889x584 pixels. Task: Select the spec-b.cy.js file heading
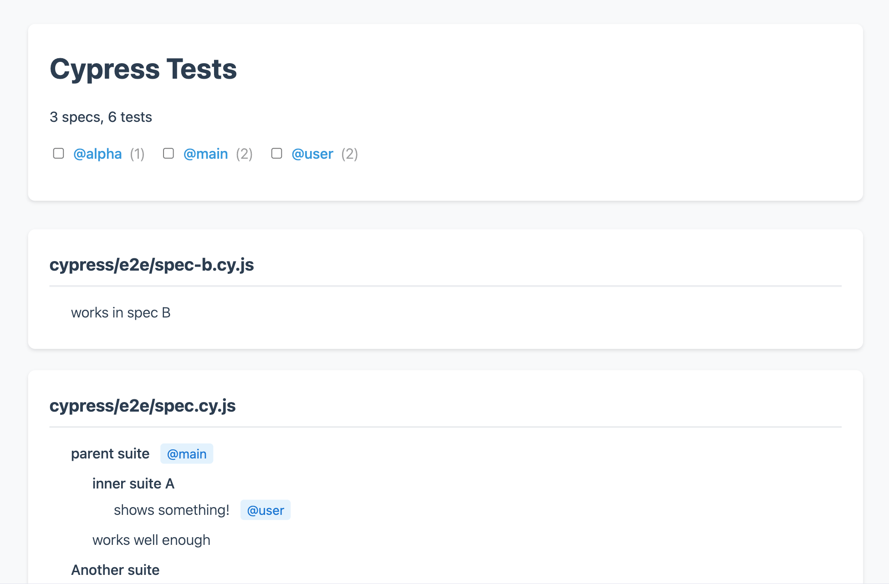pyautogui.click(x=152, y=265)
